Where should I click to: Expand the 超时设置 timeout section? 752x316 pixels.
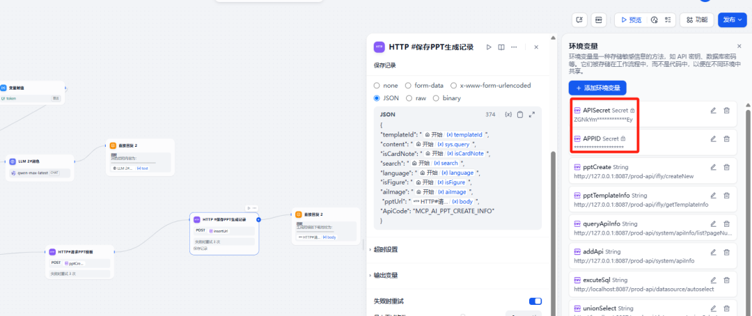click(385, 249)
